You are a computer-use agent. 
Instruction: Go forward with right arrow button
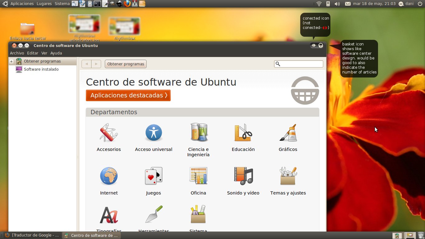click(96, 64)
